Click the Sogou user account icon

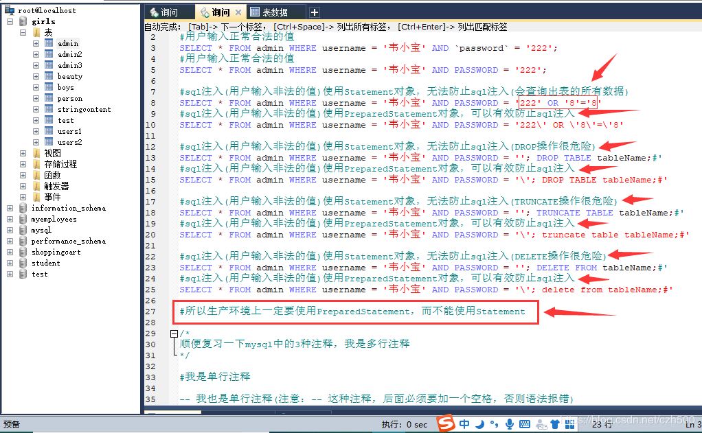541,424
